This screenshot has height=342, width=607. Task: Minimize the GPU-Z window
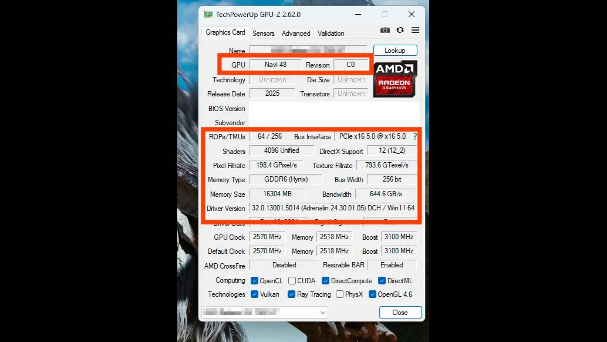[358, 14]
